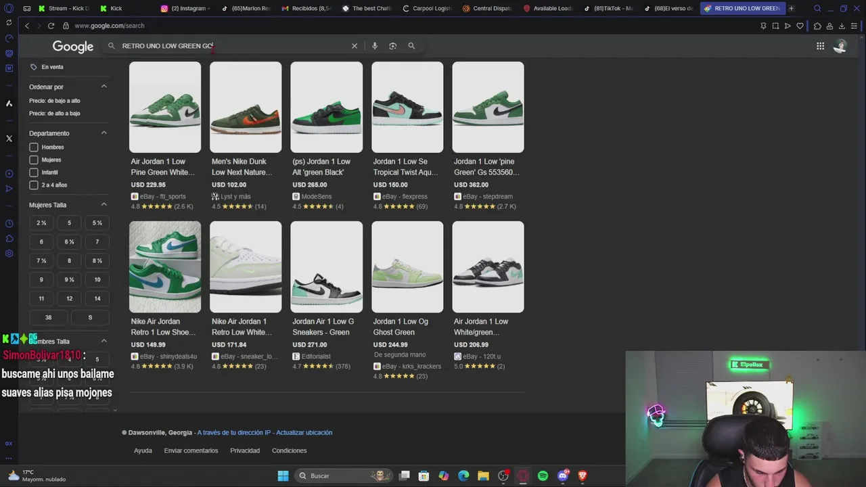Select women's size 7 filter
Image resolution: width=866 pixels, height=487 pixels.
click(x=97, y=241)
